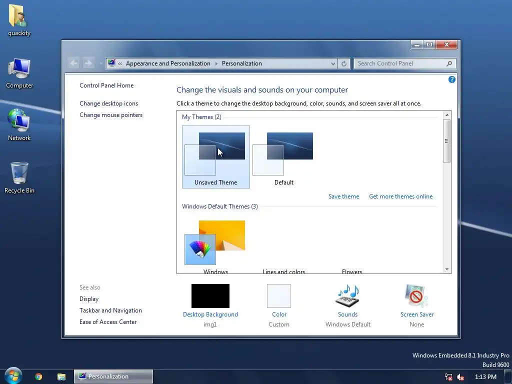Click Get more themes online

point(400,196)
